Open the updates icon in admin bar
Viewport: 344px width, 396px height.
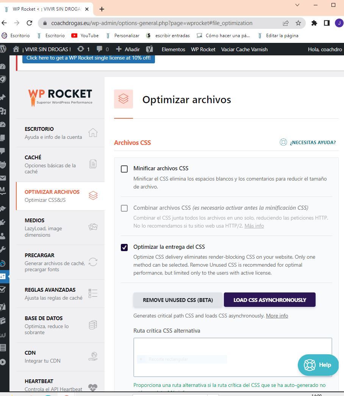click(83, 49)
